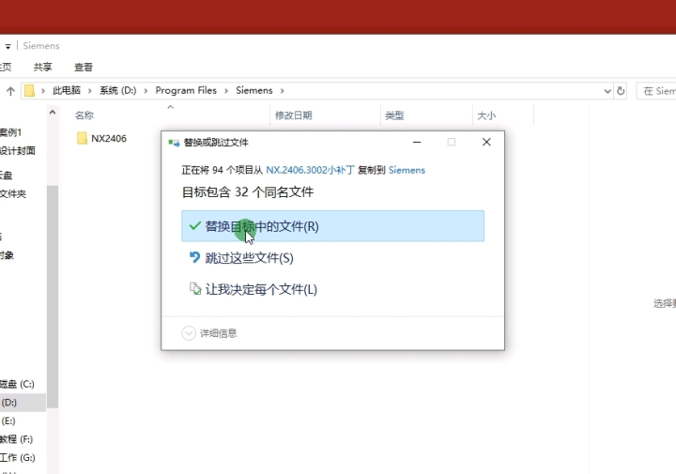
Task: Choose Replace the files in the destination (R)
Action: [332, 226]
